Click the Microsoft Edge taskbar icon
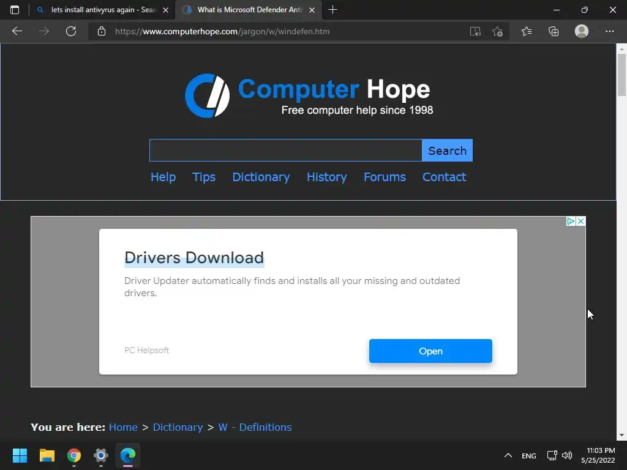627x470 pixels. [x=128, y=455]
